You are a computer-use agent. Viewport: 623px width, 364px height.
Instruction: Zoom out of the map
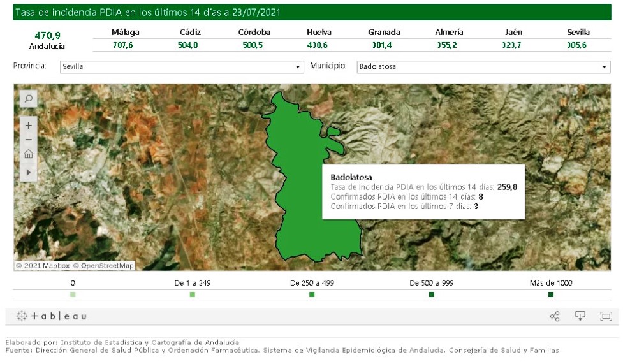click(x=29, y=140)
